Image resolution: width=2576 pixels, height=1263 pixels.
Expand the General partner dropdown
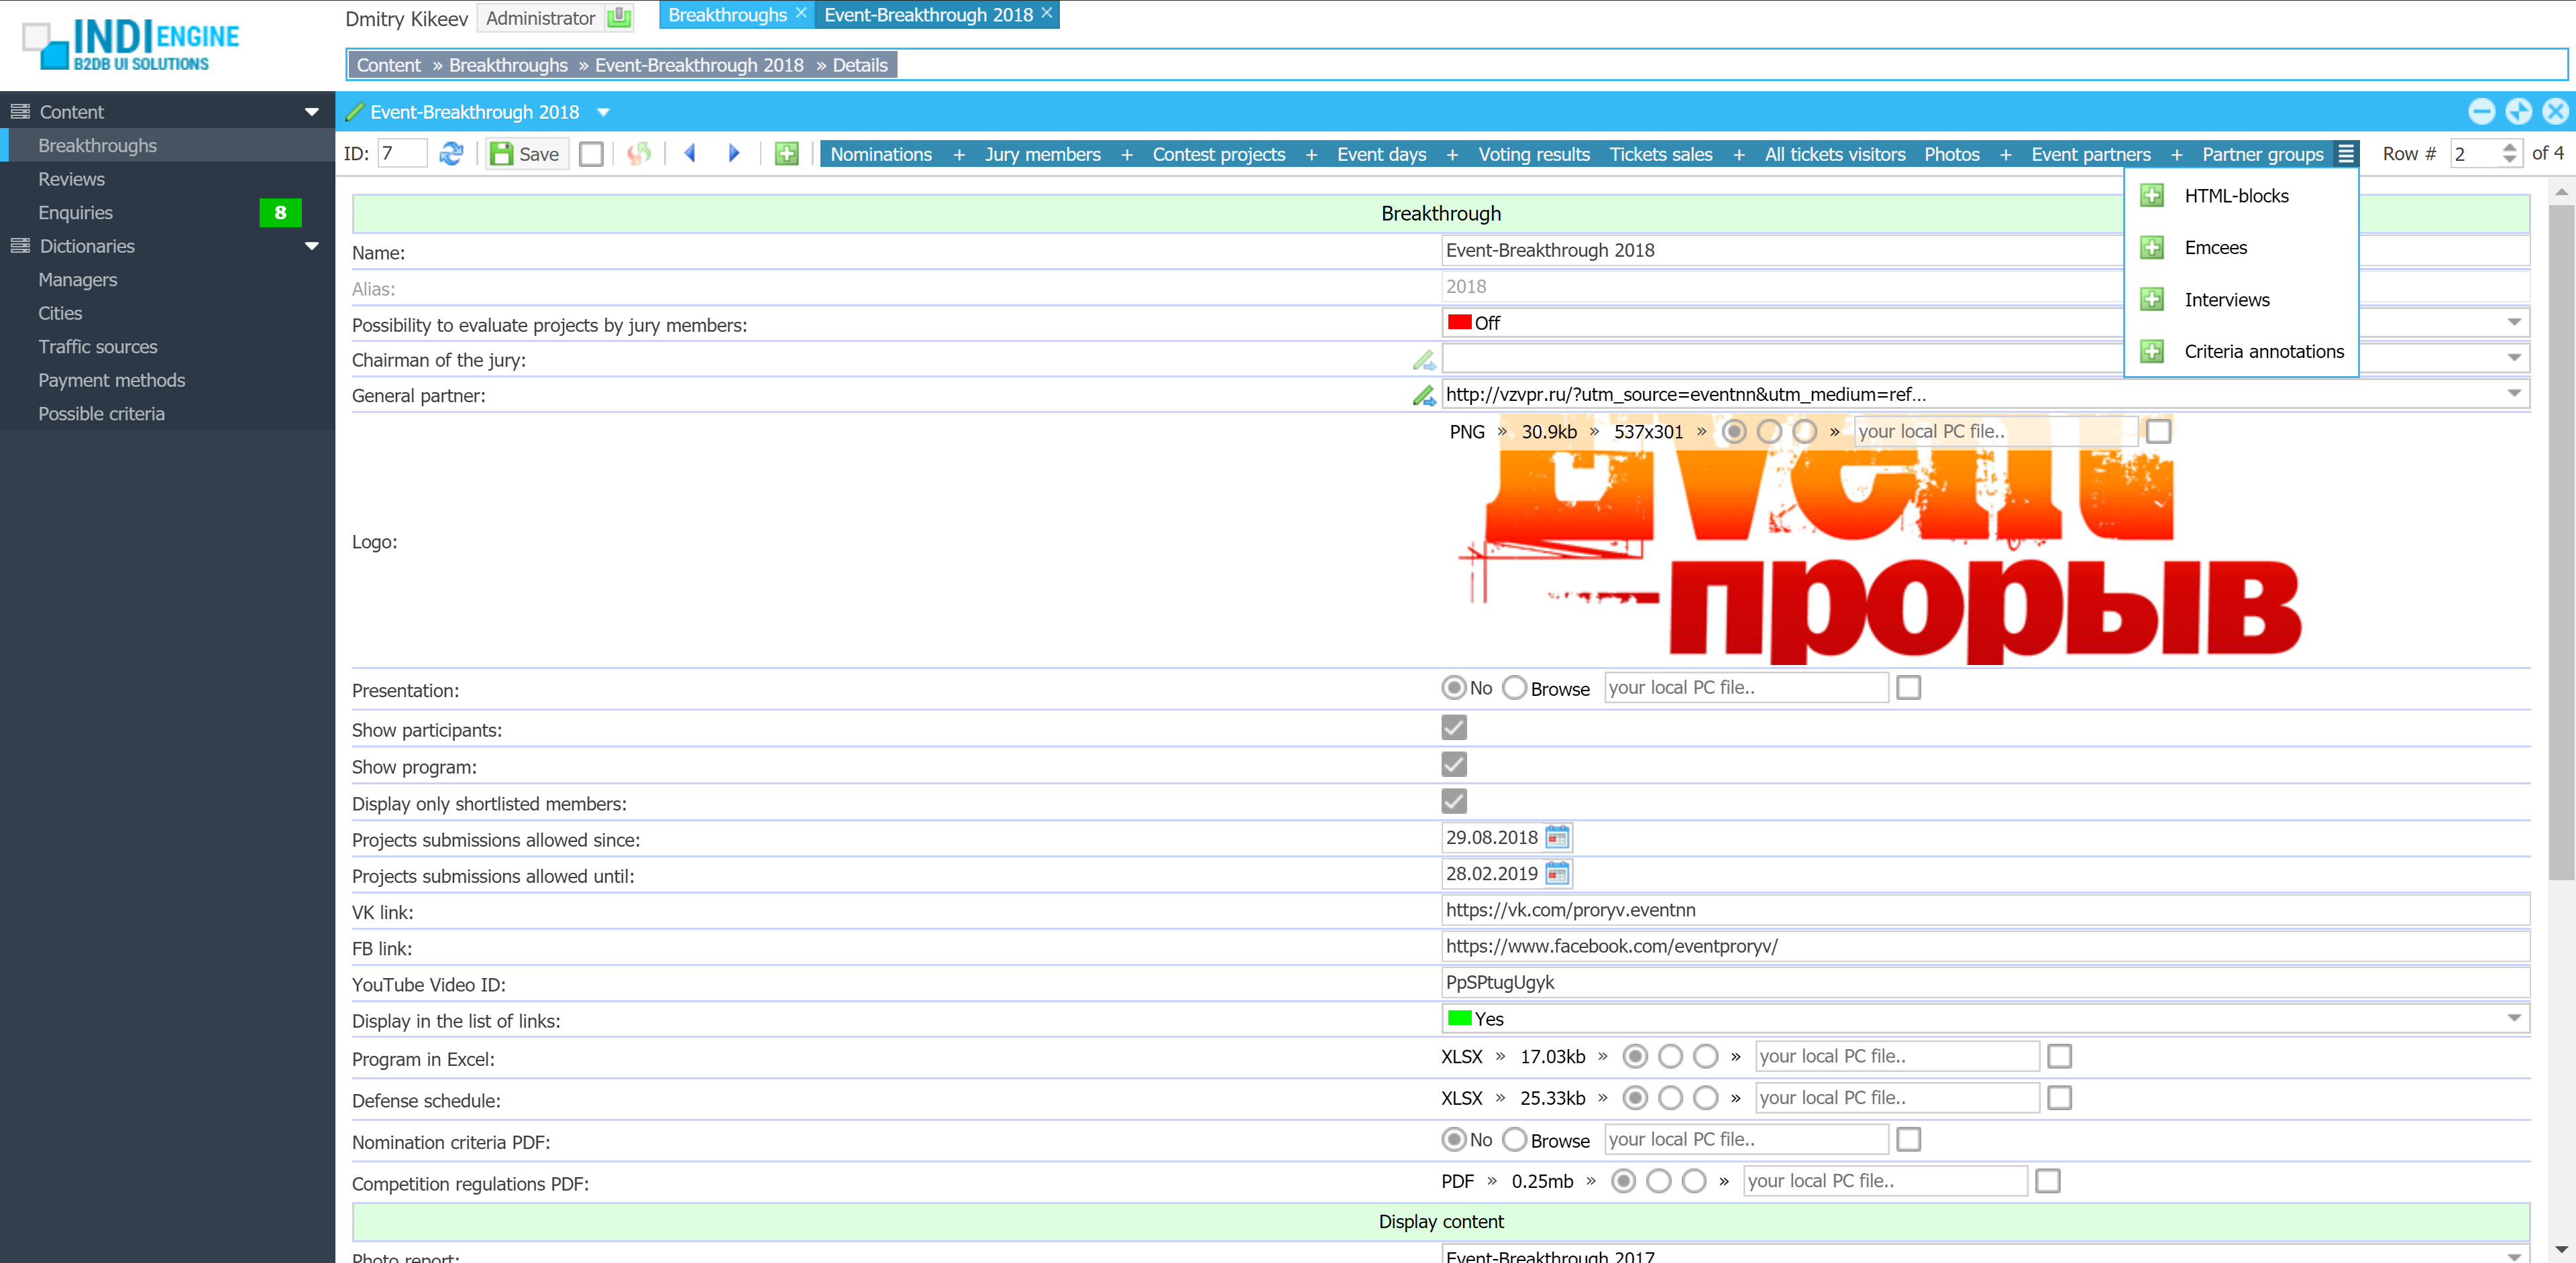2514,394
